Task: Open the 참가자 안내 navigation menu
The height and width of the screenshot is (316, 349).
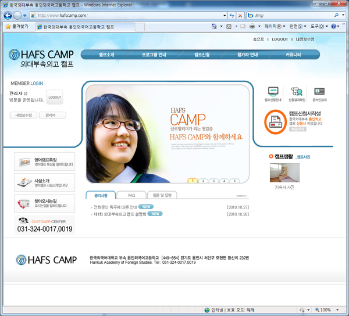Action: pyautogui.click(x=248, y=55)
